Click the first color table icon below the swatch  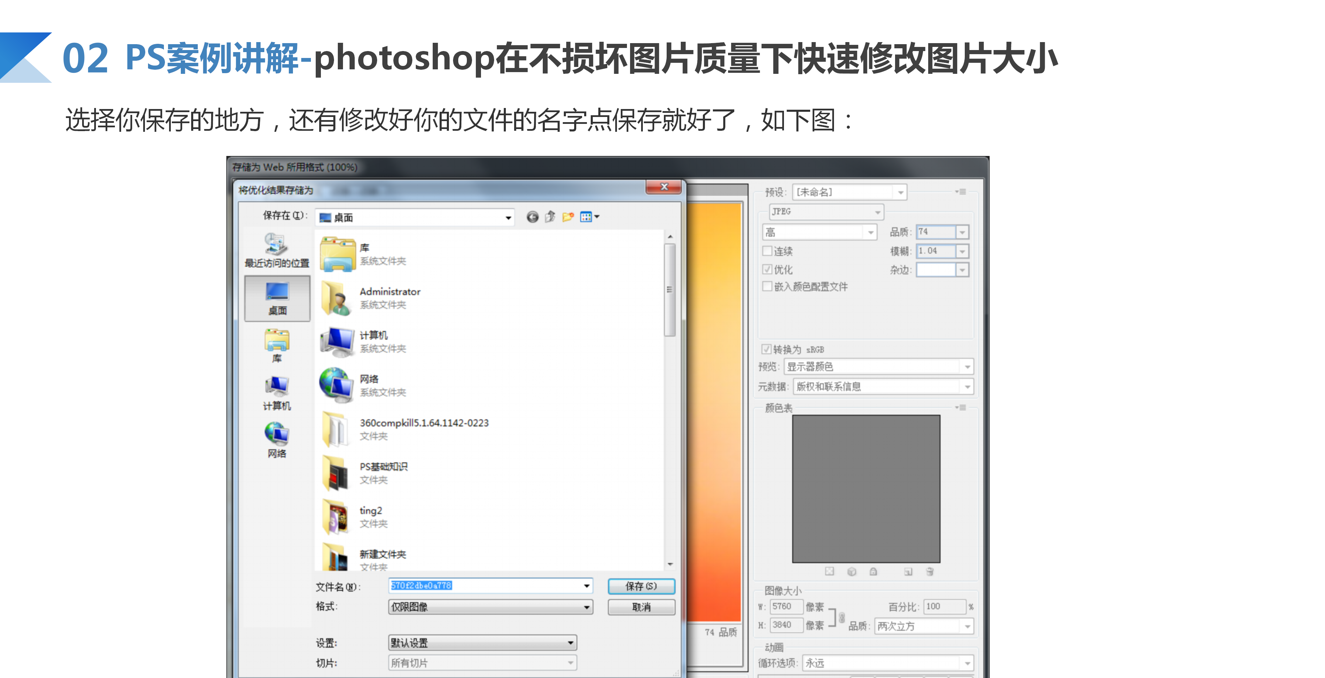[830, 571]
